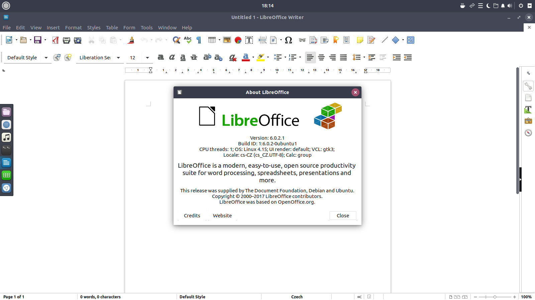The image size is (535, 300).
Task: Select the Insert Line tool
Action: (385, 40)
